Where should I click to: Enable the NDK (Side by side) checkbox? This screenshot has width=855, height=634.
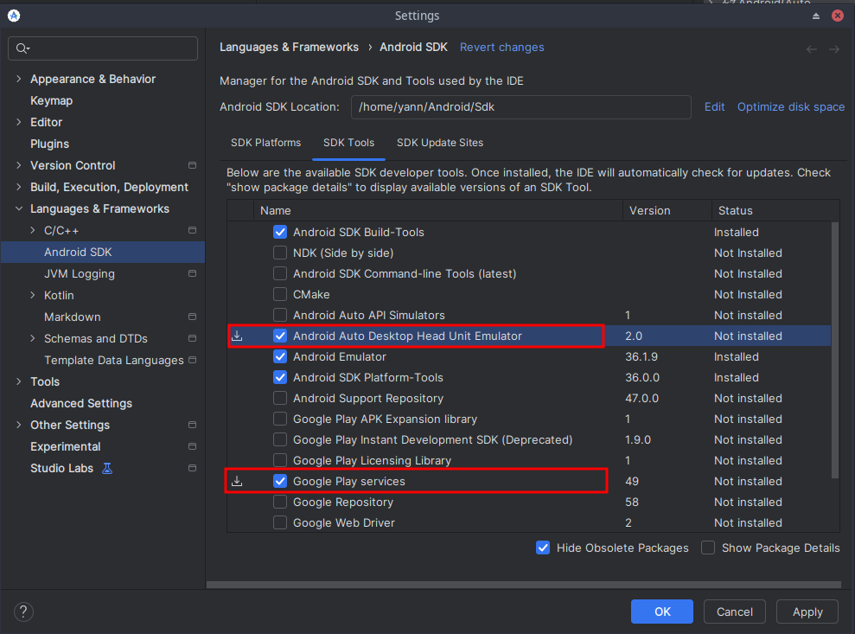[280, 253]
